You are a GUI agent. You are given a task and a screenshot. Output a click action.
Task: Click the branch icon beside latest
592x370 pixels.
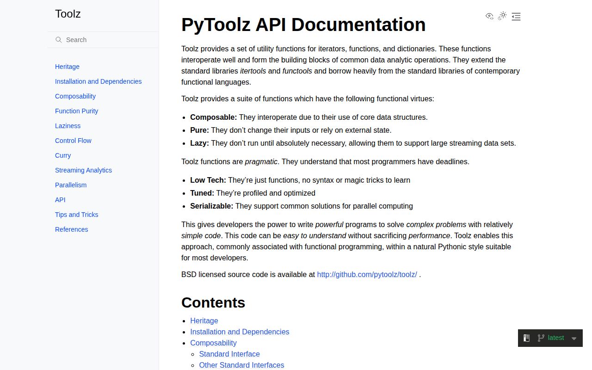541,338
